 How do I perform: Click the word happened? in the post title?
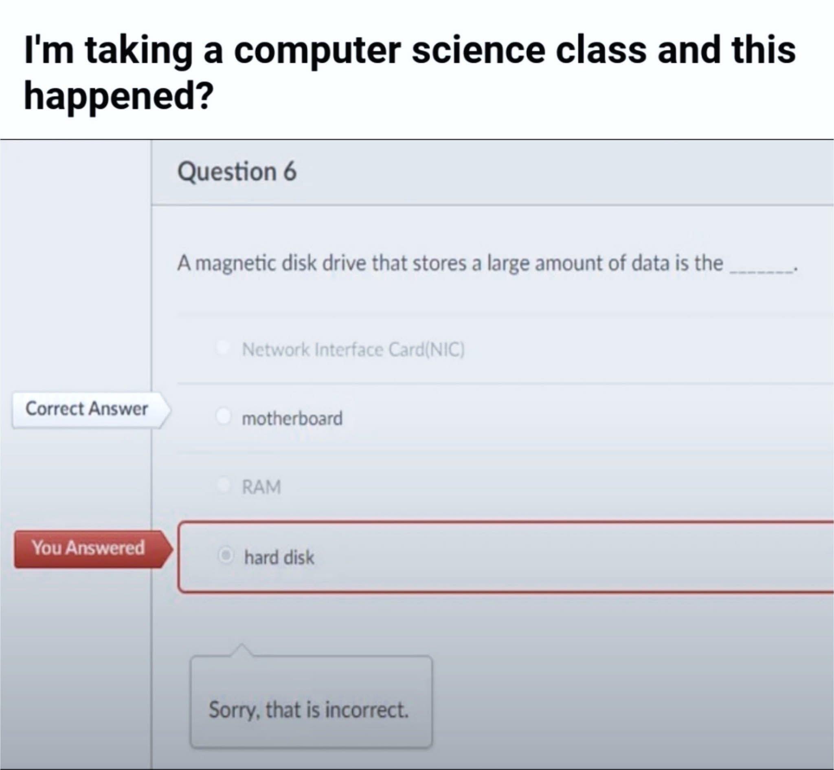pos(119,96)
